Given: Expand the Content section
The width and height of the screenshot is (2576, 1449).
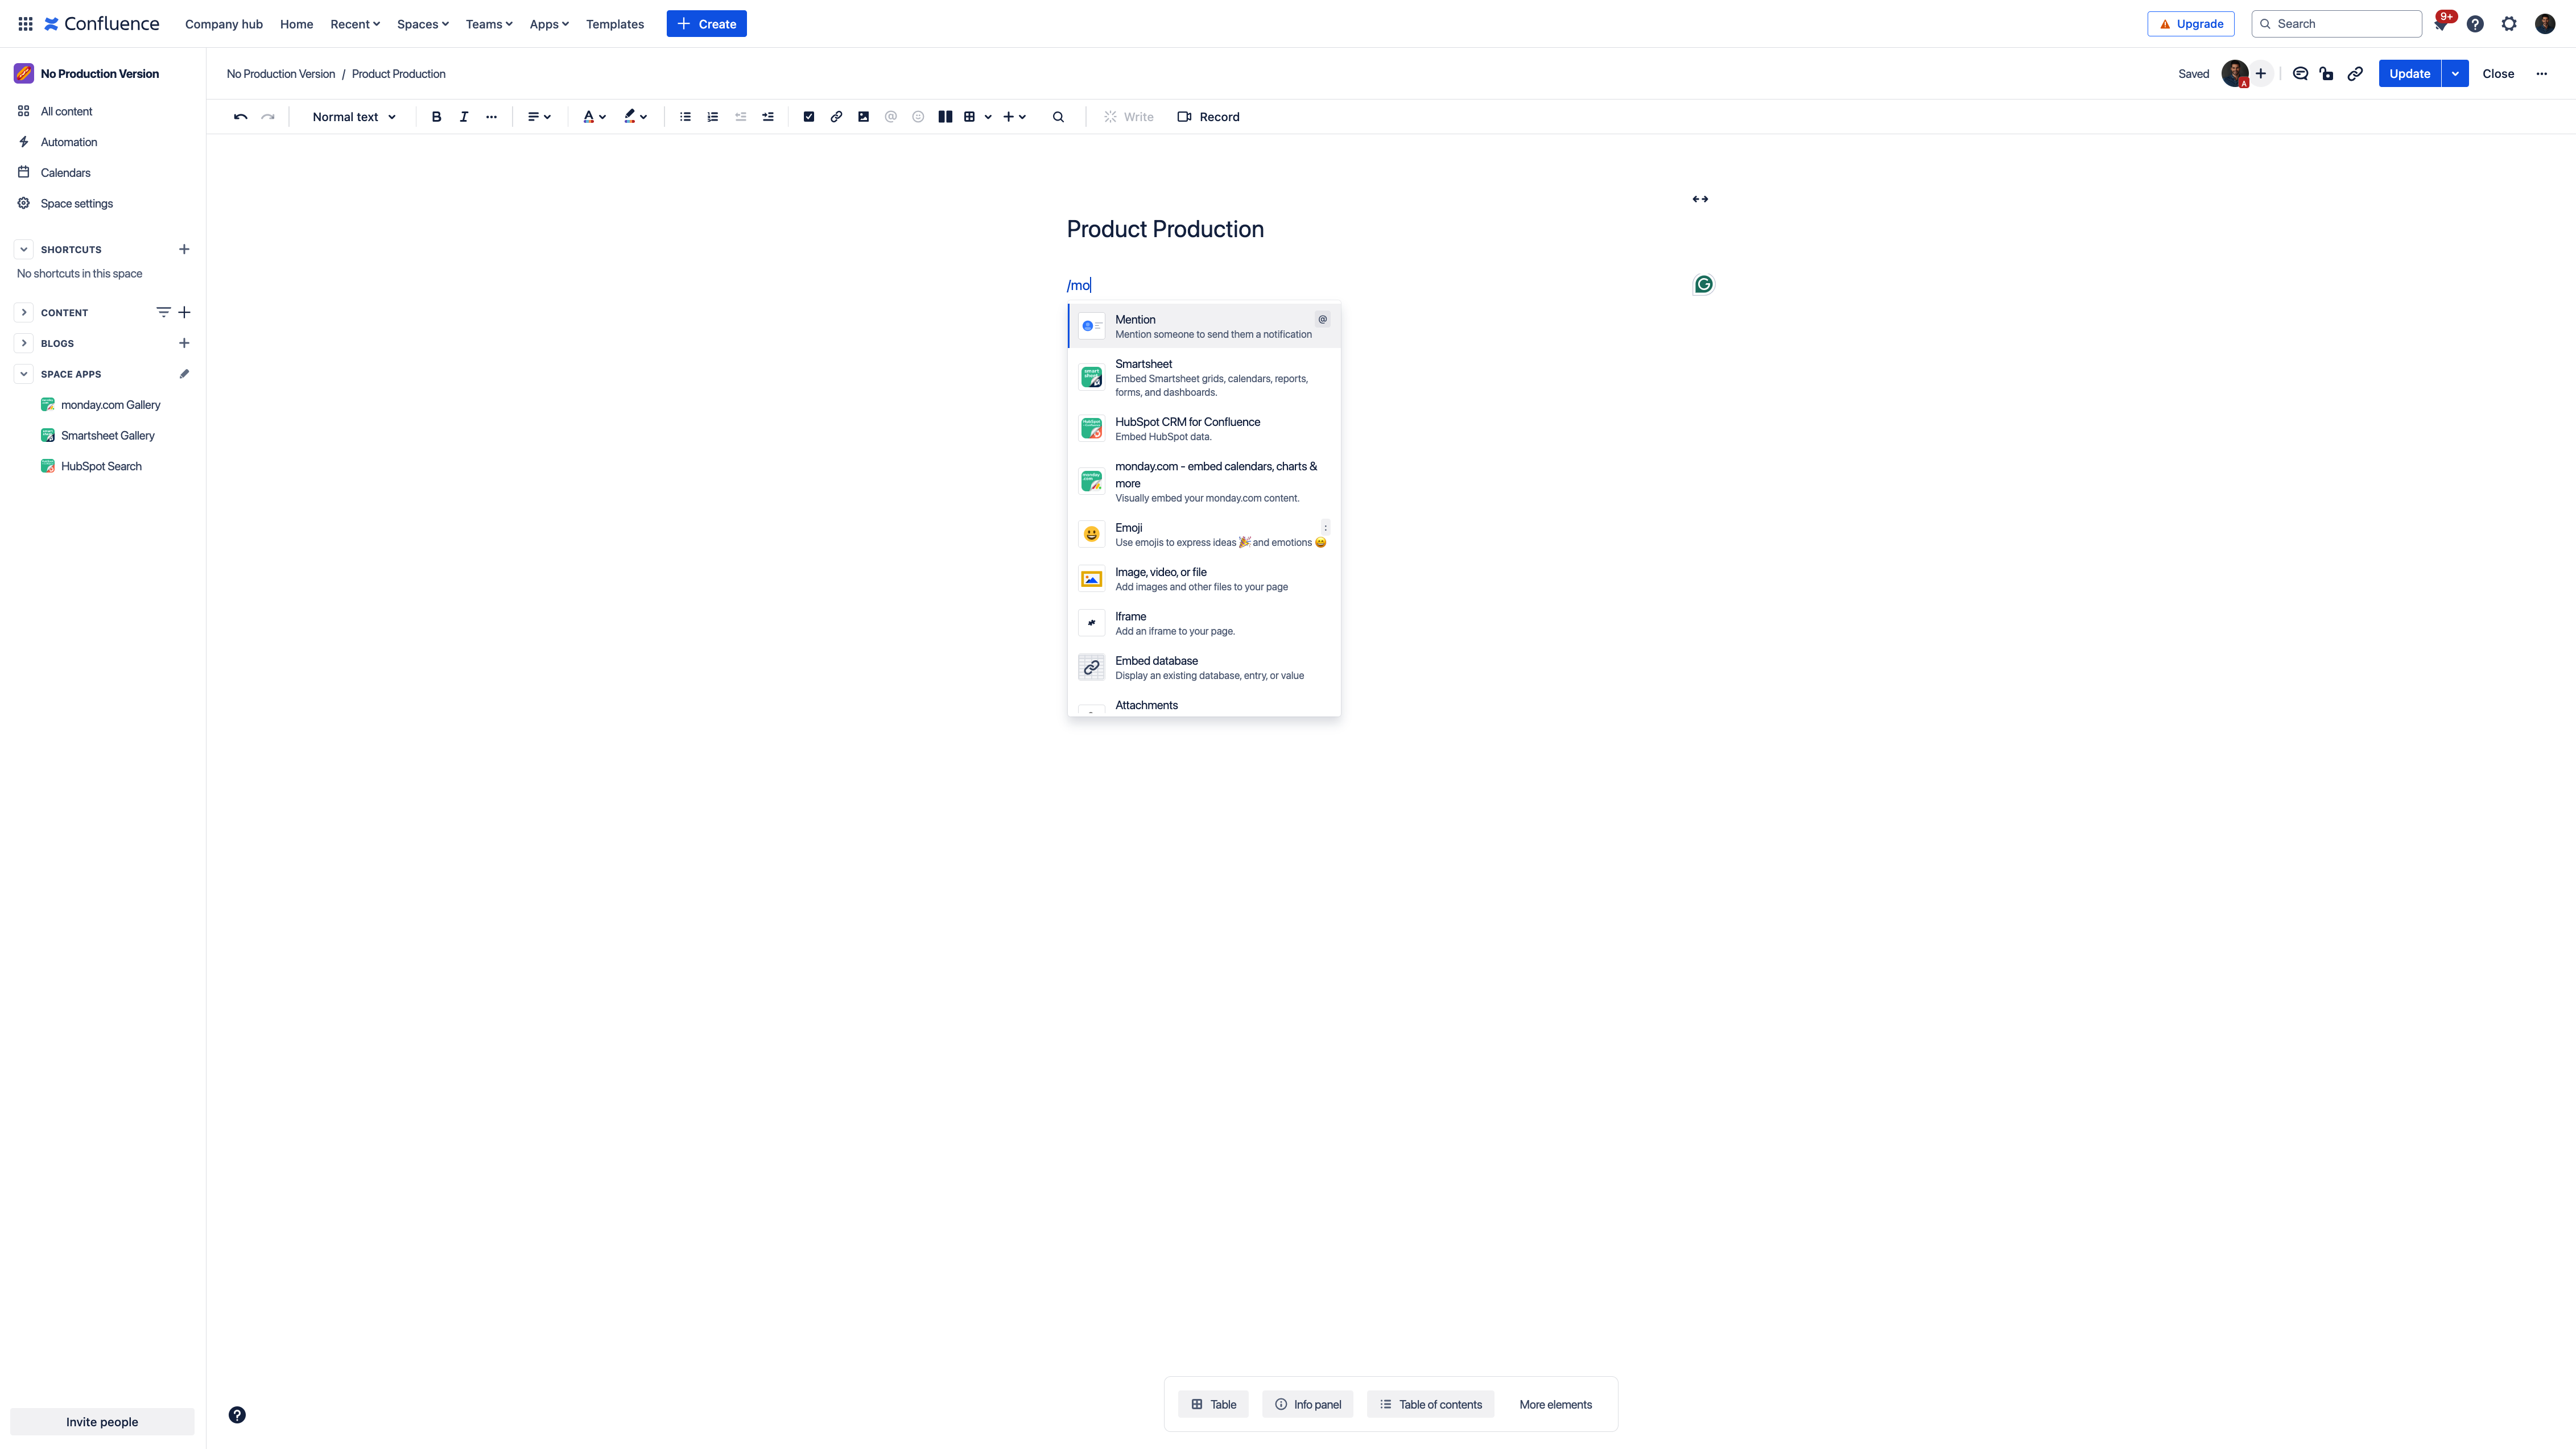Looking at the screenshot, I should 24,313.
